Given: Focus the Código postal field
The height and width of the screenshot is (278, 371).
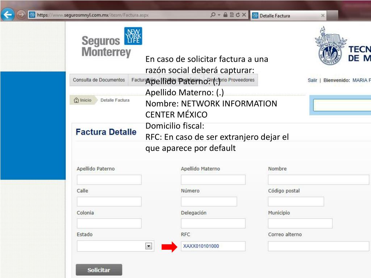Looking at the screenshot, I should click(296, 202).
